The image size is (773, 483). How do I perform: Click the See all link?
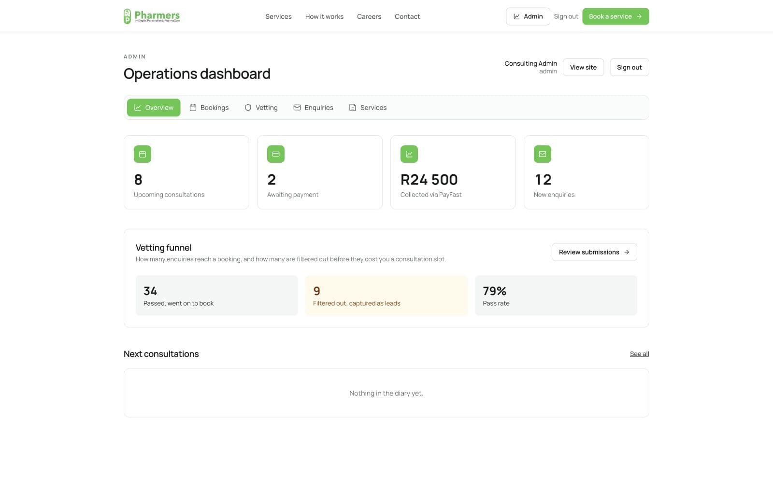(x=639, y=354)
